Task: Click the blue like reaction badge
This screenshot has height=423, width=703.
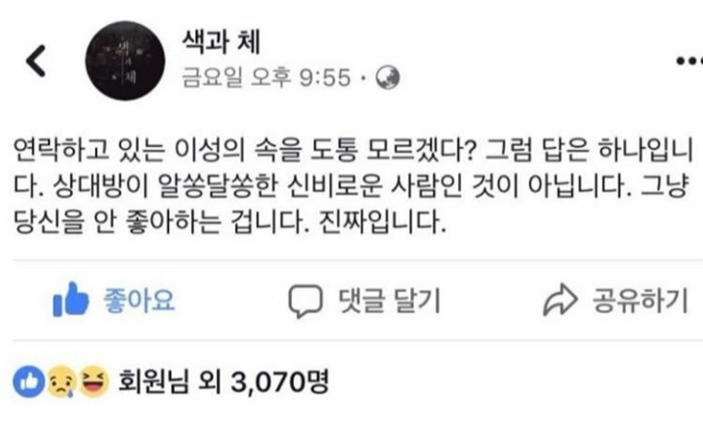Action: pyautogui.click(x=29, y=382)
